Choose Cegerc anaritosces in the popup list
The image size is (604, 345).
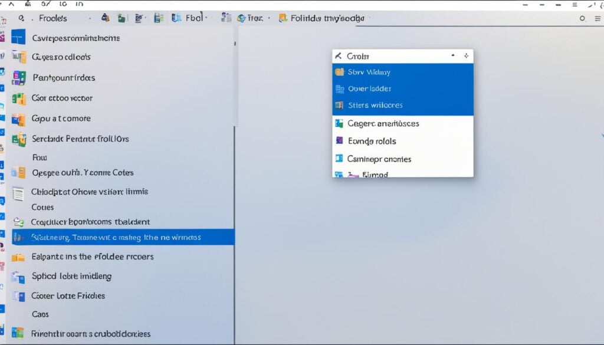pyautogui.click(x=402, y=123)
